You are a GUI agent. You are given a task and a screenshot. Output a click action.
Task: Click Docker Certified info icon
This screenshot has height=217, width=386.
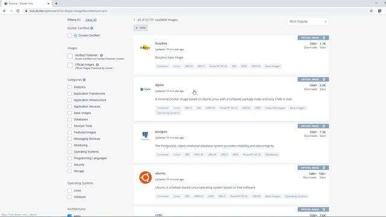tap(92, 28)
